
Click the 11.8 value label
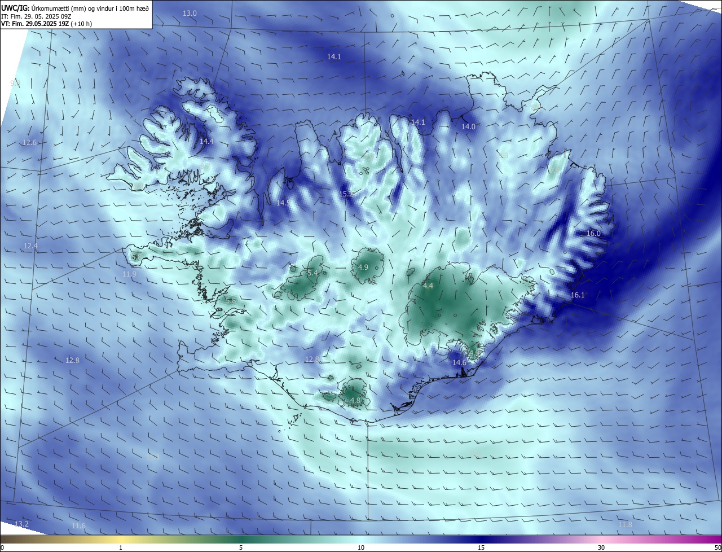pyautogui.click(x=625, y=525)
